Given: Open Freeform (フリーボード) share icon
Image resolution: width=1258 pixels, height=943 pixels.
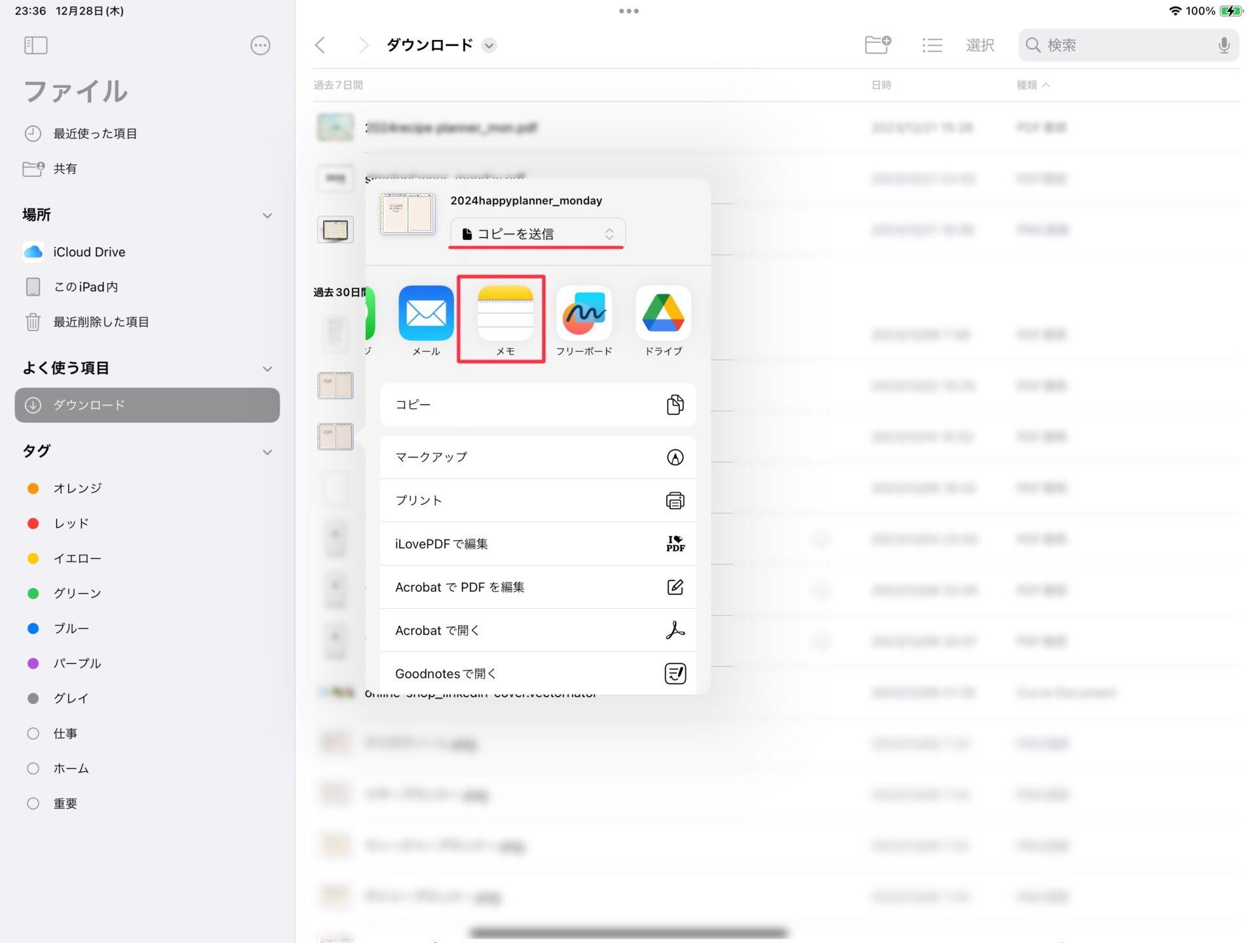Looking at the screenshot, I should click(584, 313).
